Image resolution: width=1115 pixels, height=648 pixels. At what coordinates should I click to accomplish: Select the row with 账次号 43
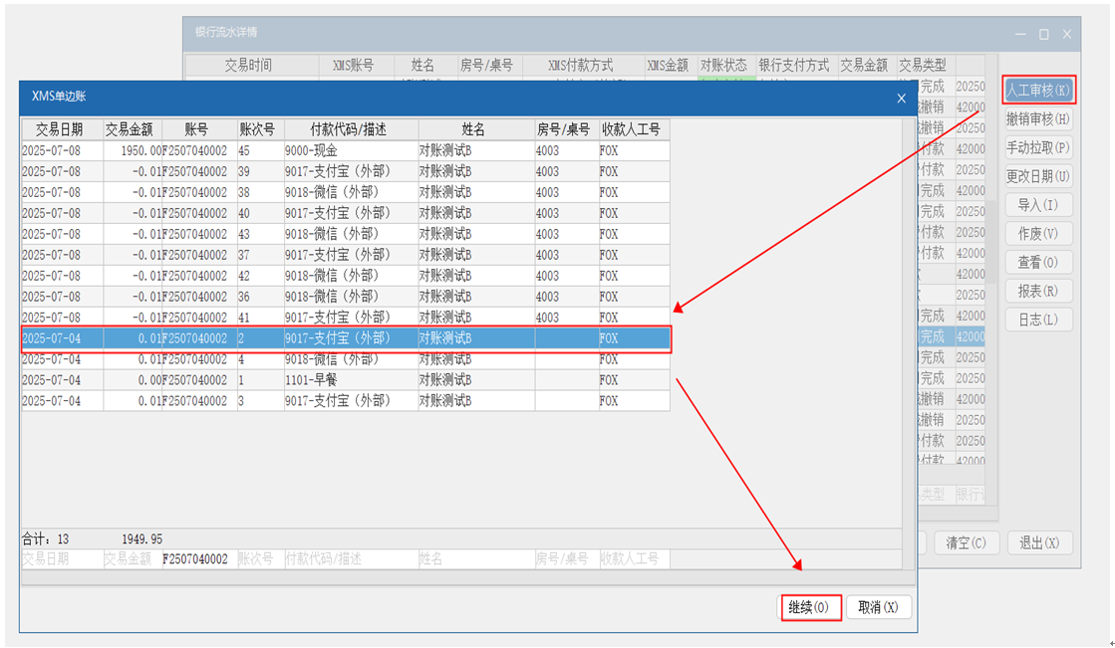346,234
